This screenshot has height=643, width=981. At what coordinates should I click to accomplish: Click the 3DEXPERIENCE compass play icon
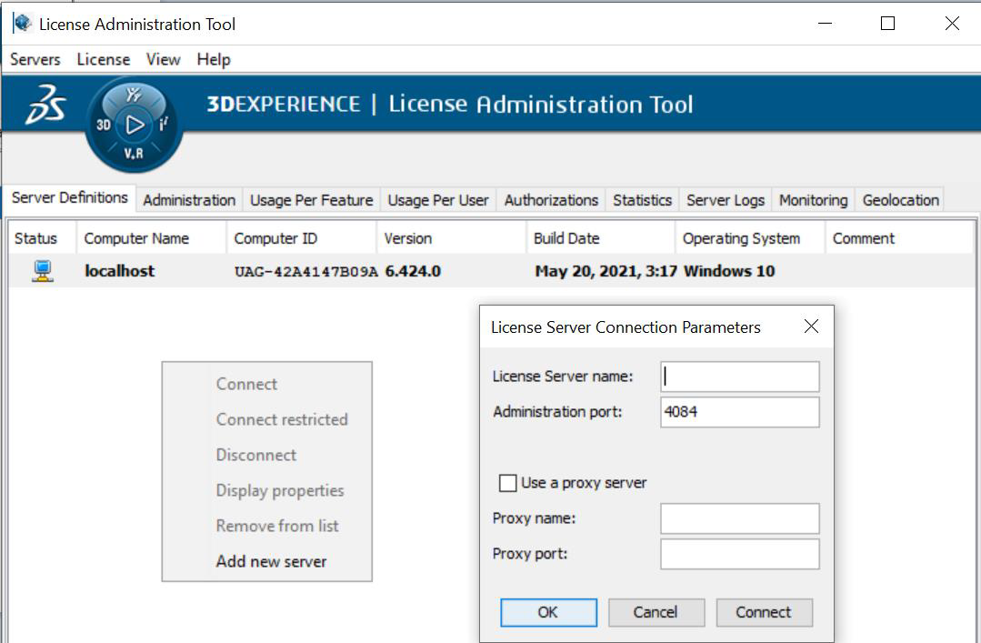pos(135,126)
